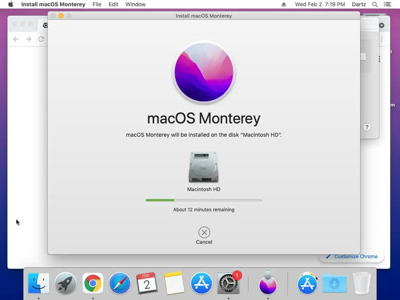The image size is (400, 300).
Task: Click the installer window title bar text
Action: (204, 16)
